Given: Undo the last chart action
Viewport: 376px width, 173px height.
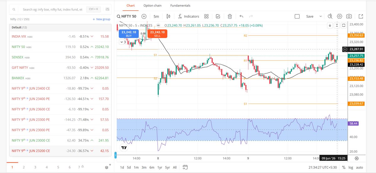Looking at the screenshot, I should click(241, 16).
